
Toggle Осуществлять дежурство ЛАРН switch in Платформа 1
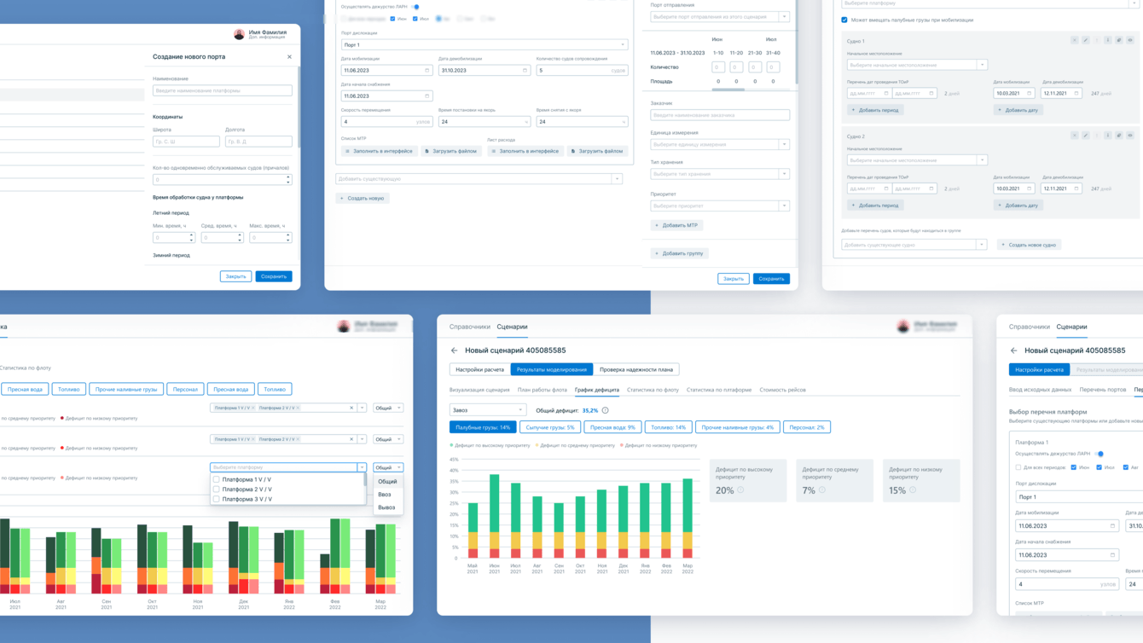(1099, 454)
